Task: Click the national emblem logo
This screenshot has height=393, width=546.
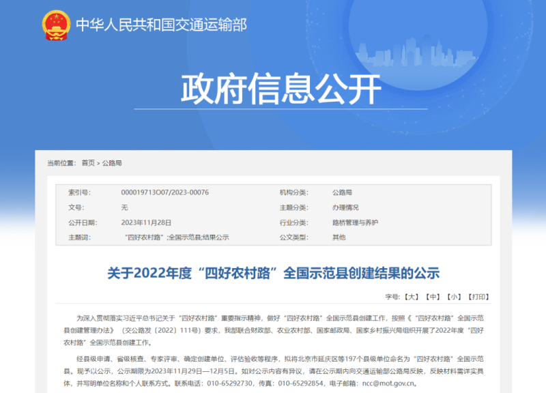Action: coord(56,25)
